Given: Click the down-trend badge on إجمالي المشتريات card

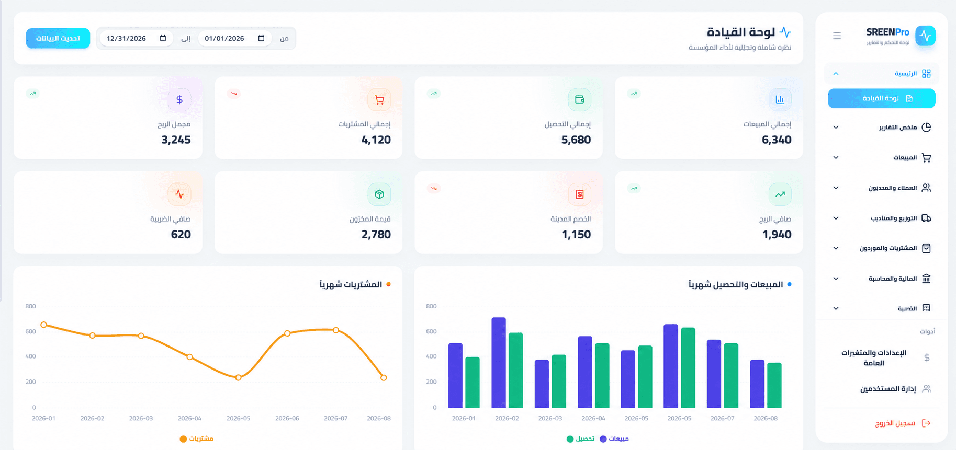Looking at the screenshot, I should click(234, 94).
